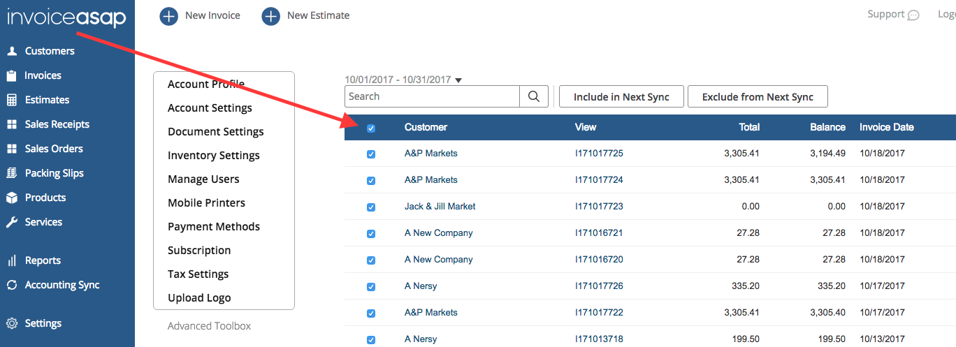Click the New Invoice plus icon
The height and width of the screenshot is (347, 956).
[x=168, y=15]
